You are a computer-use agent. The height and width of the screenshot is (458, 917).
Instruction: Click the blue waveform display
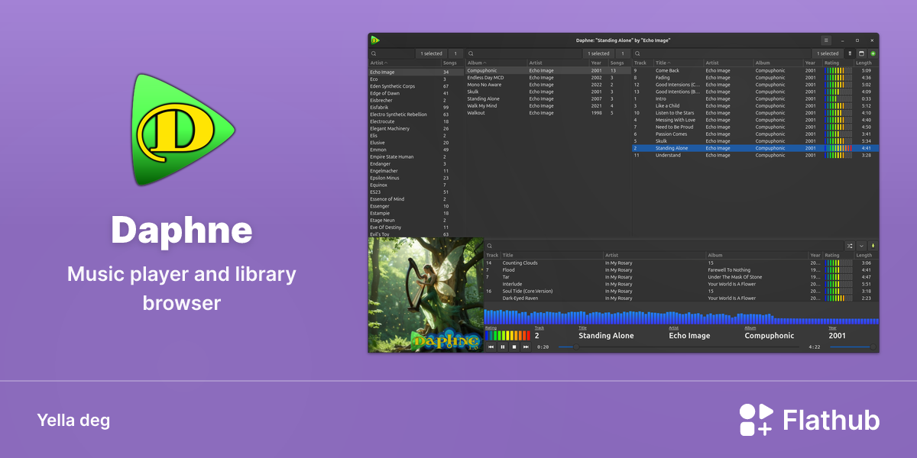[681, 317]
